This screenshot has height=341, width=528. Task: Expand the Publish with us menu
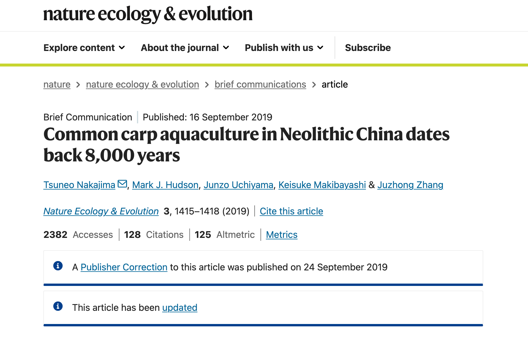(x=284, y=48)
